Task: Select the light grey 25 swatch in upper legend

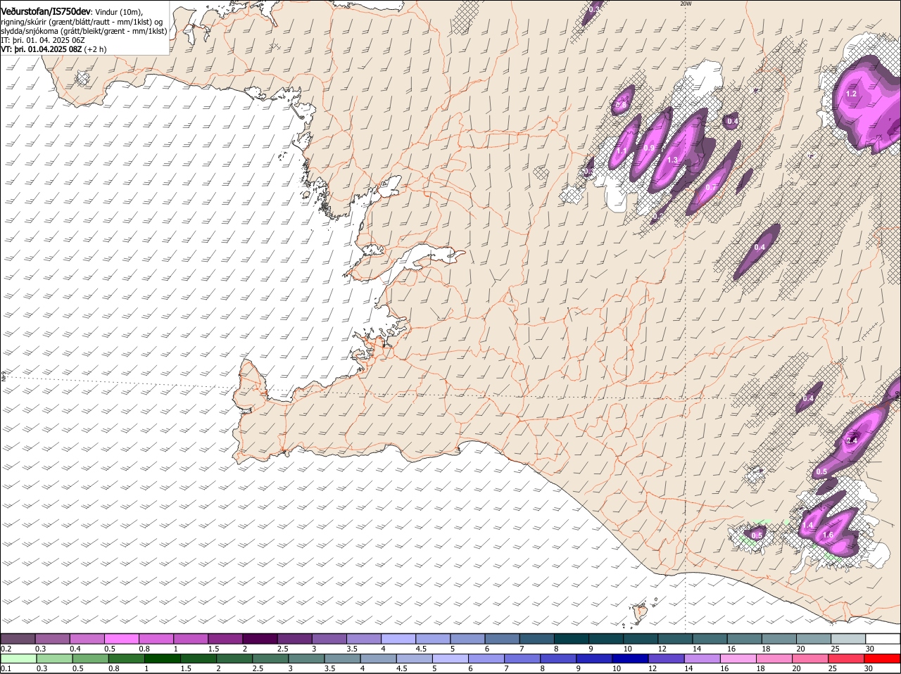Action: coord(848,639)
